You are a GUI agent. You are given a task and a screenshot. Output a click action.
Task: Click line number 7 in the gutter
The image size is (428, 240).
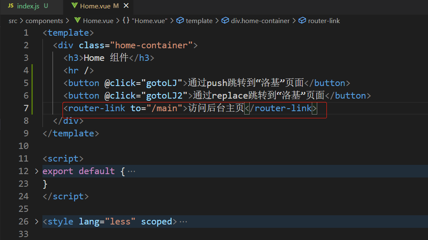tap(26, 108)
